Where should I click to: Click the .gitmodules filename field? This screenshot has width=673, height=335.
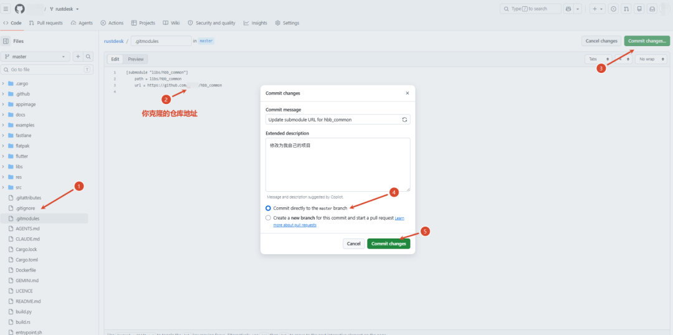click(x=161, y=41)
